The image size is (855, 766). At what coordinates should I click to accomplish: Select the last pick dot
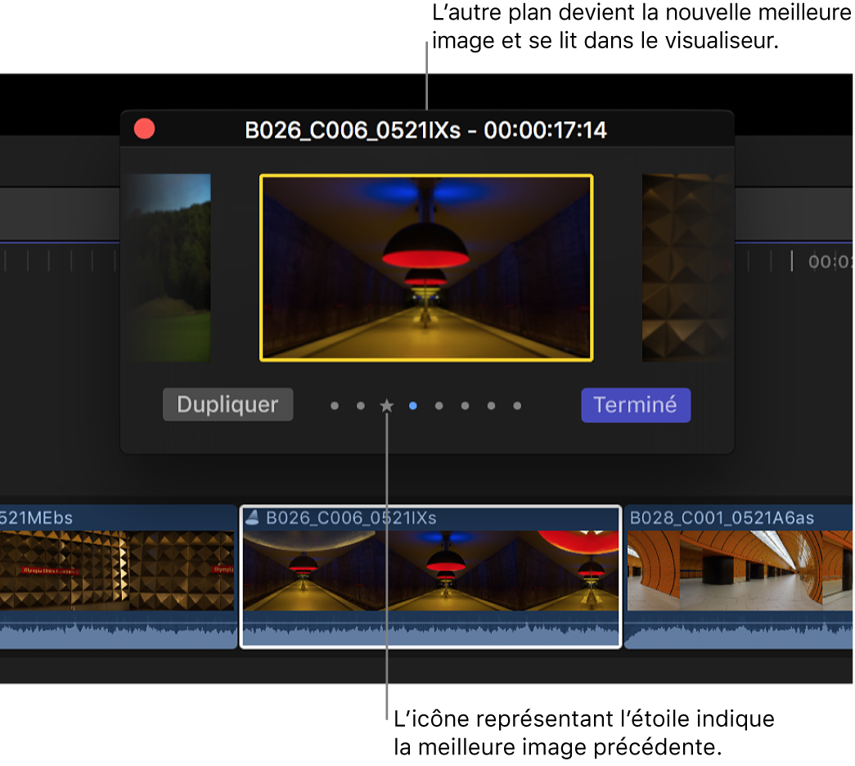point(517,405)
